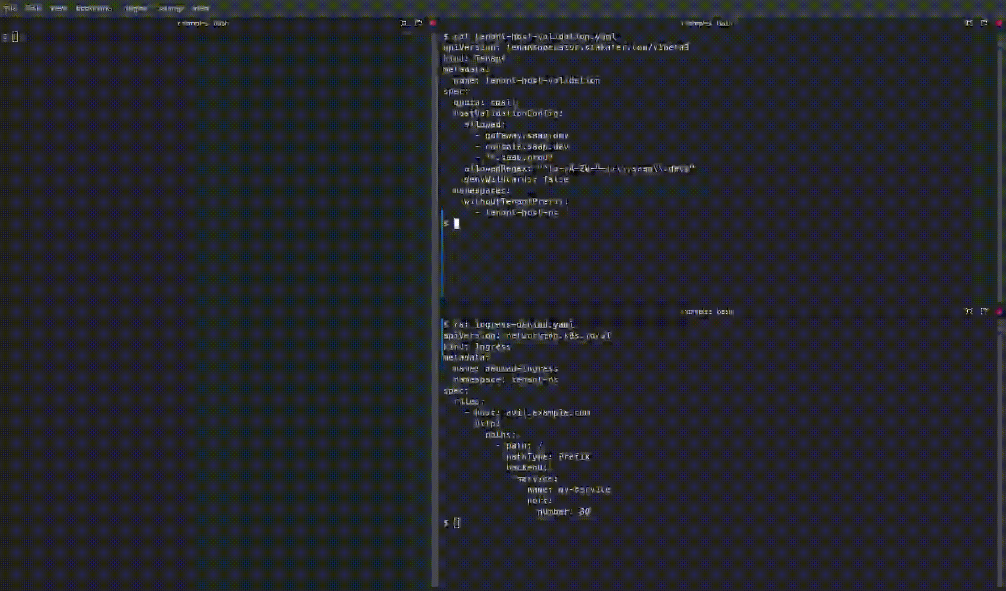Open the View menu
This screenshot has width=1006, height=591.
pyautogui.click(x=58, y=8)
